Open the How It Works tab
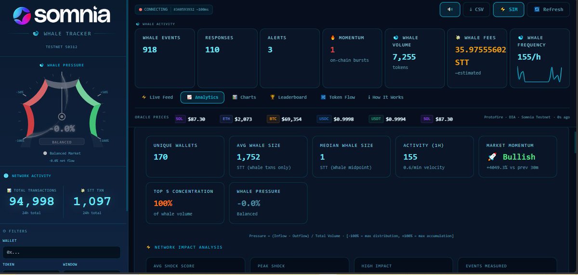This screenshot has height=275, width=578. [385, 97]
